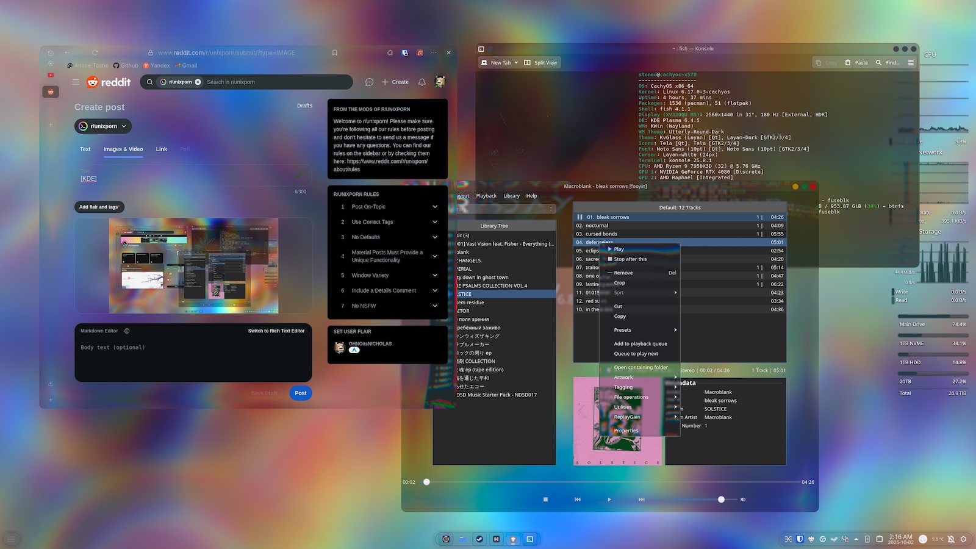Switch to the Link post tab
This screenshot has height=549, width=976.
tap(161, 149)
